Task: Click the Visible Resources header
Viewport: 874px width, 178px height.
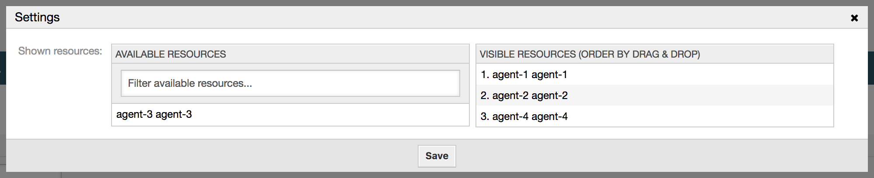Action: 590,54
